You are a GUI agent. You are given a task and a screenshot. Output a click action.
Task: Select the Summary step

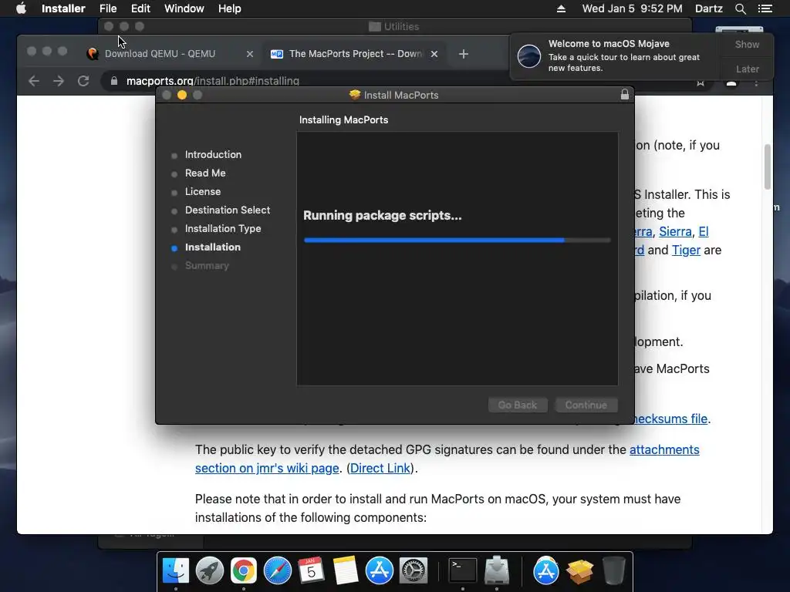207,266
